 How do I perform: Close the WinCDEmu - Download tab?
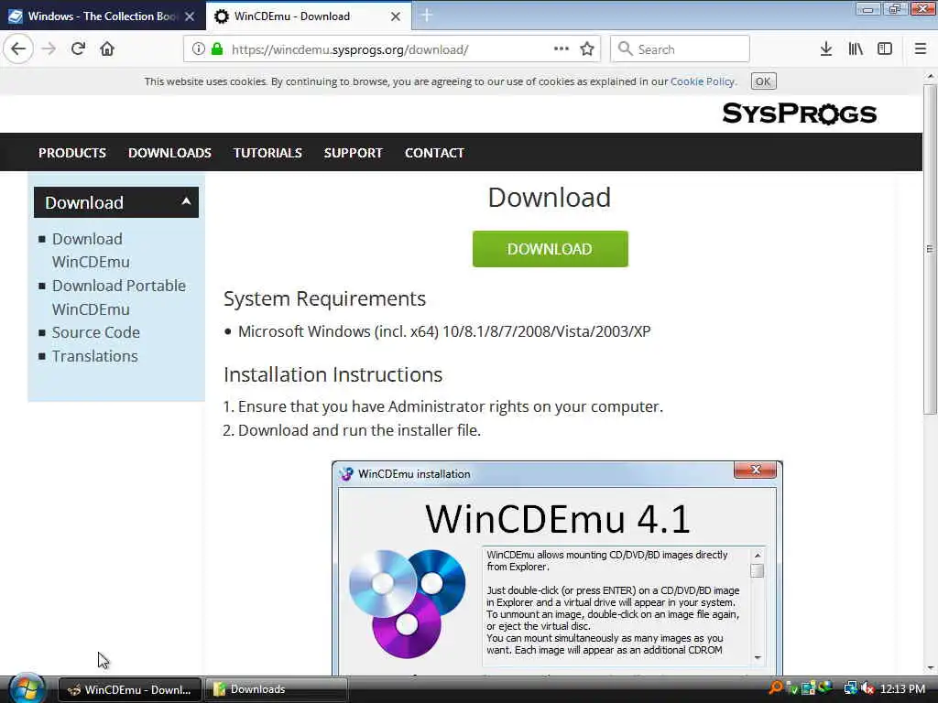(396, 16)
